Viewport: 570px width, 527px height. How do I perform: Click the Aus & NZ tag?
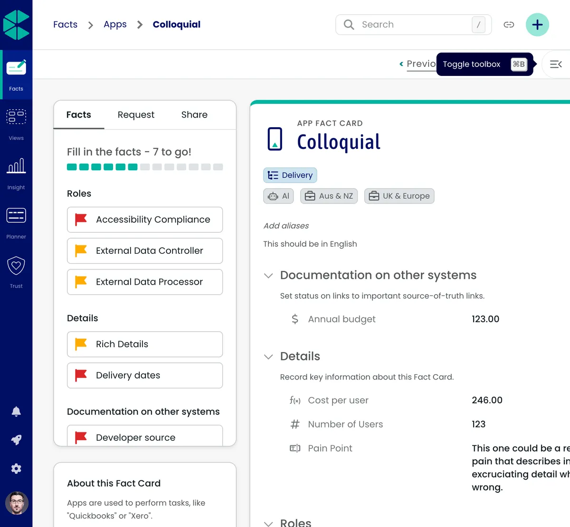[x=329, y=196]
